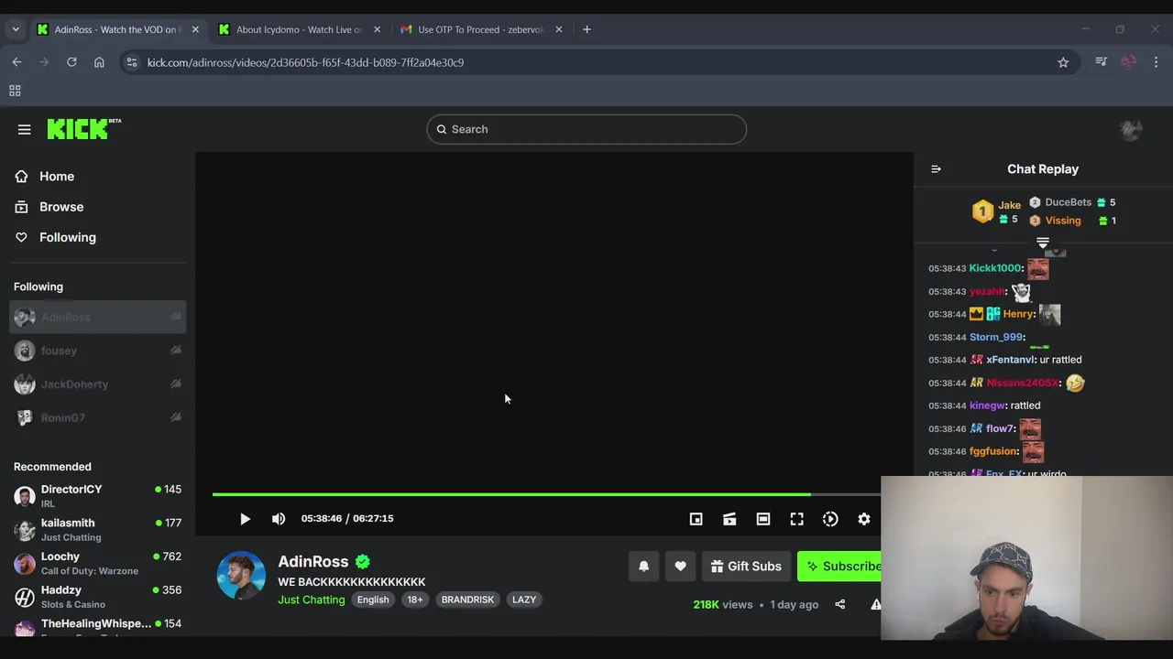
Task: Open Gift Subs dialog
Action: pyautogui.click(x=746, y=567)
